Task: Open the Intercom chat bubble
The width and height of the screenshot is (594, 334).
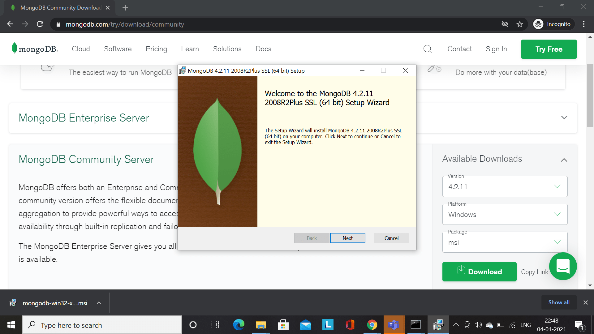Action: coord(563,266)
